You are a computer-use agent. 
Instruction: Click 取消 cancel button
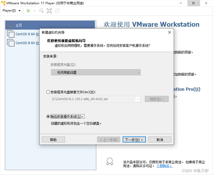pos(160,139)
